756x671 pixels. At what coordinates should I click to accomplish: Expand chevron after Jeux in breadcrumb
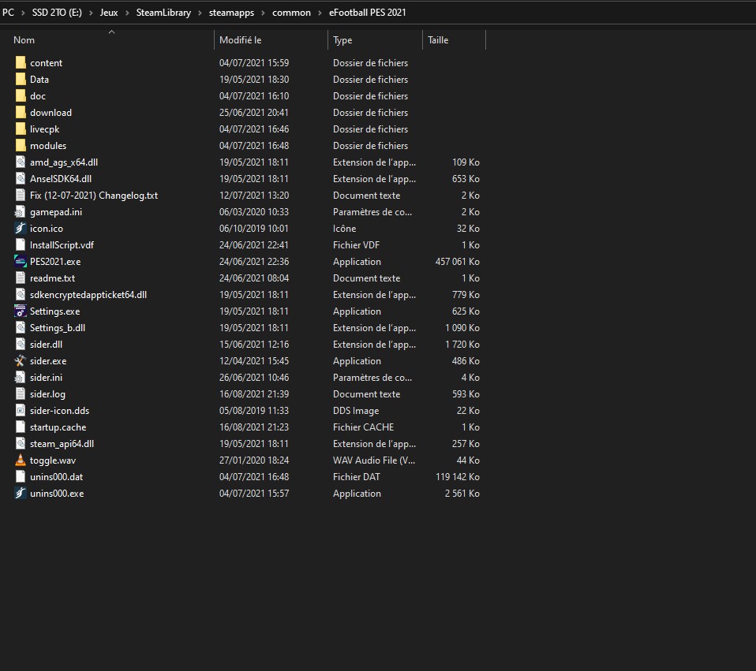[x=127, y=13]
